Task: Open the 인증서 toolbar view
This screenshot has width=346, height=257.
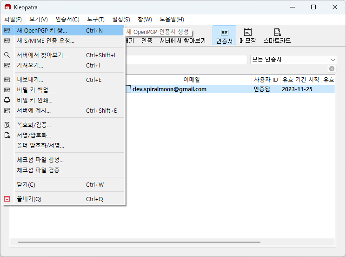Action: coord(224,35)
